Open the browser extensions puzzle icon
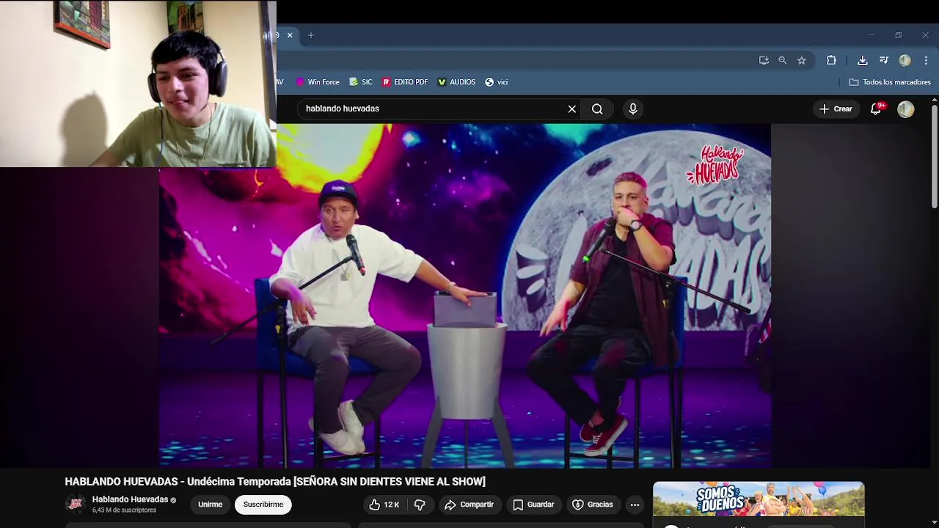This screenshot has height=528, width=939. pos(831,60)
